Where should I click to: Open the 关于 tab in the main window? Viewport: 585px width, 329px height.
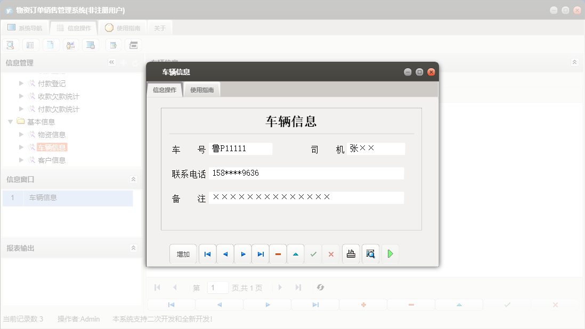[x=159, y=27]
